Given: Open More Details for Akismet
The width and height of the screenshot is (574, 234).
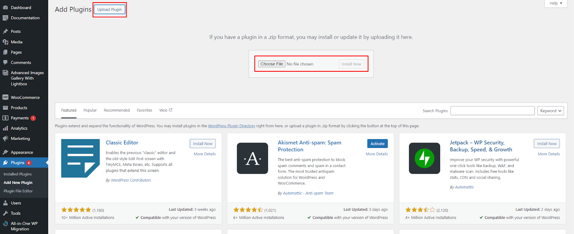Looking at the screenshot, I should 377,154.
